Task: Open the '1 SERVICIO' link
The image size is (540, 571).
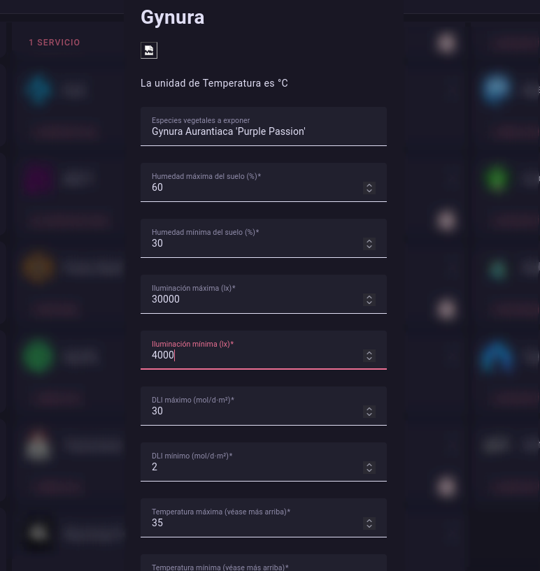Action: click(x=55, y=43)
